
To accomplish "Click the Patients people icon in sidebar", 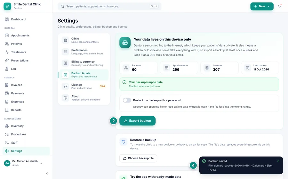I will point(7,44).
